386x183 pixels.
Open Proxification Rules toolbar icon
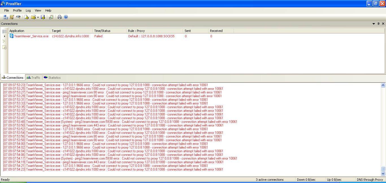[12, 17]
